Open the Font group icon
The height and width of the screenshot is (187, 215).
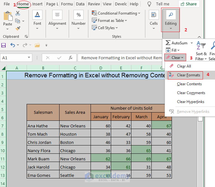37,15
